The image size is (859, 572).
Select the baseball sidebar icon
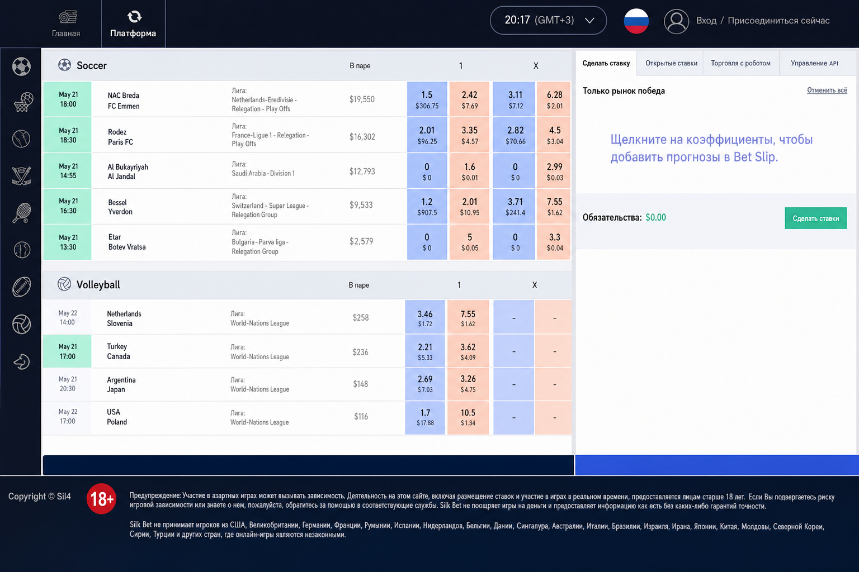(x=22, y=250)
